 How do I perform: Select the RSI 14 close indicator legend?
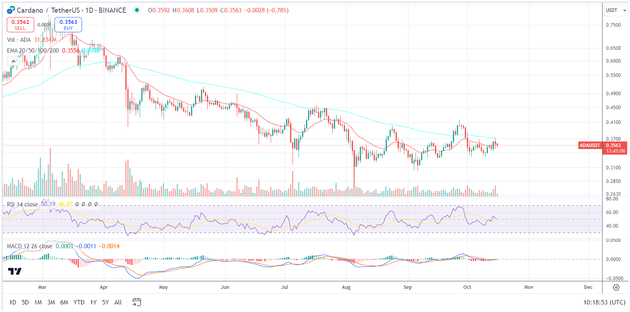(x=22, y=204)
